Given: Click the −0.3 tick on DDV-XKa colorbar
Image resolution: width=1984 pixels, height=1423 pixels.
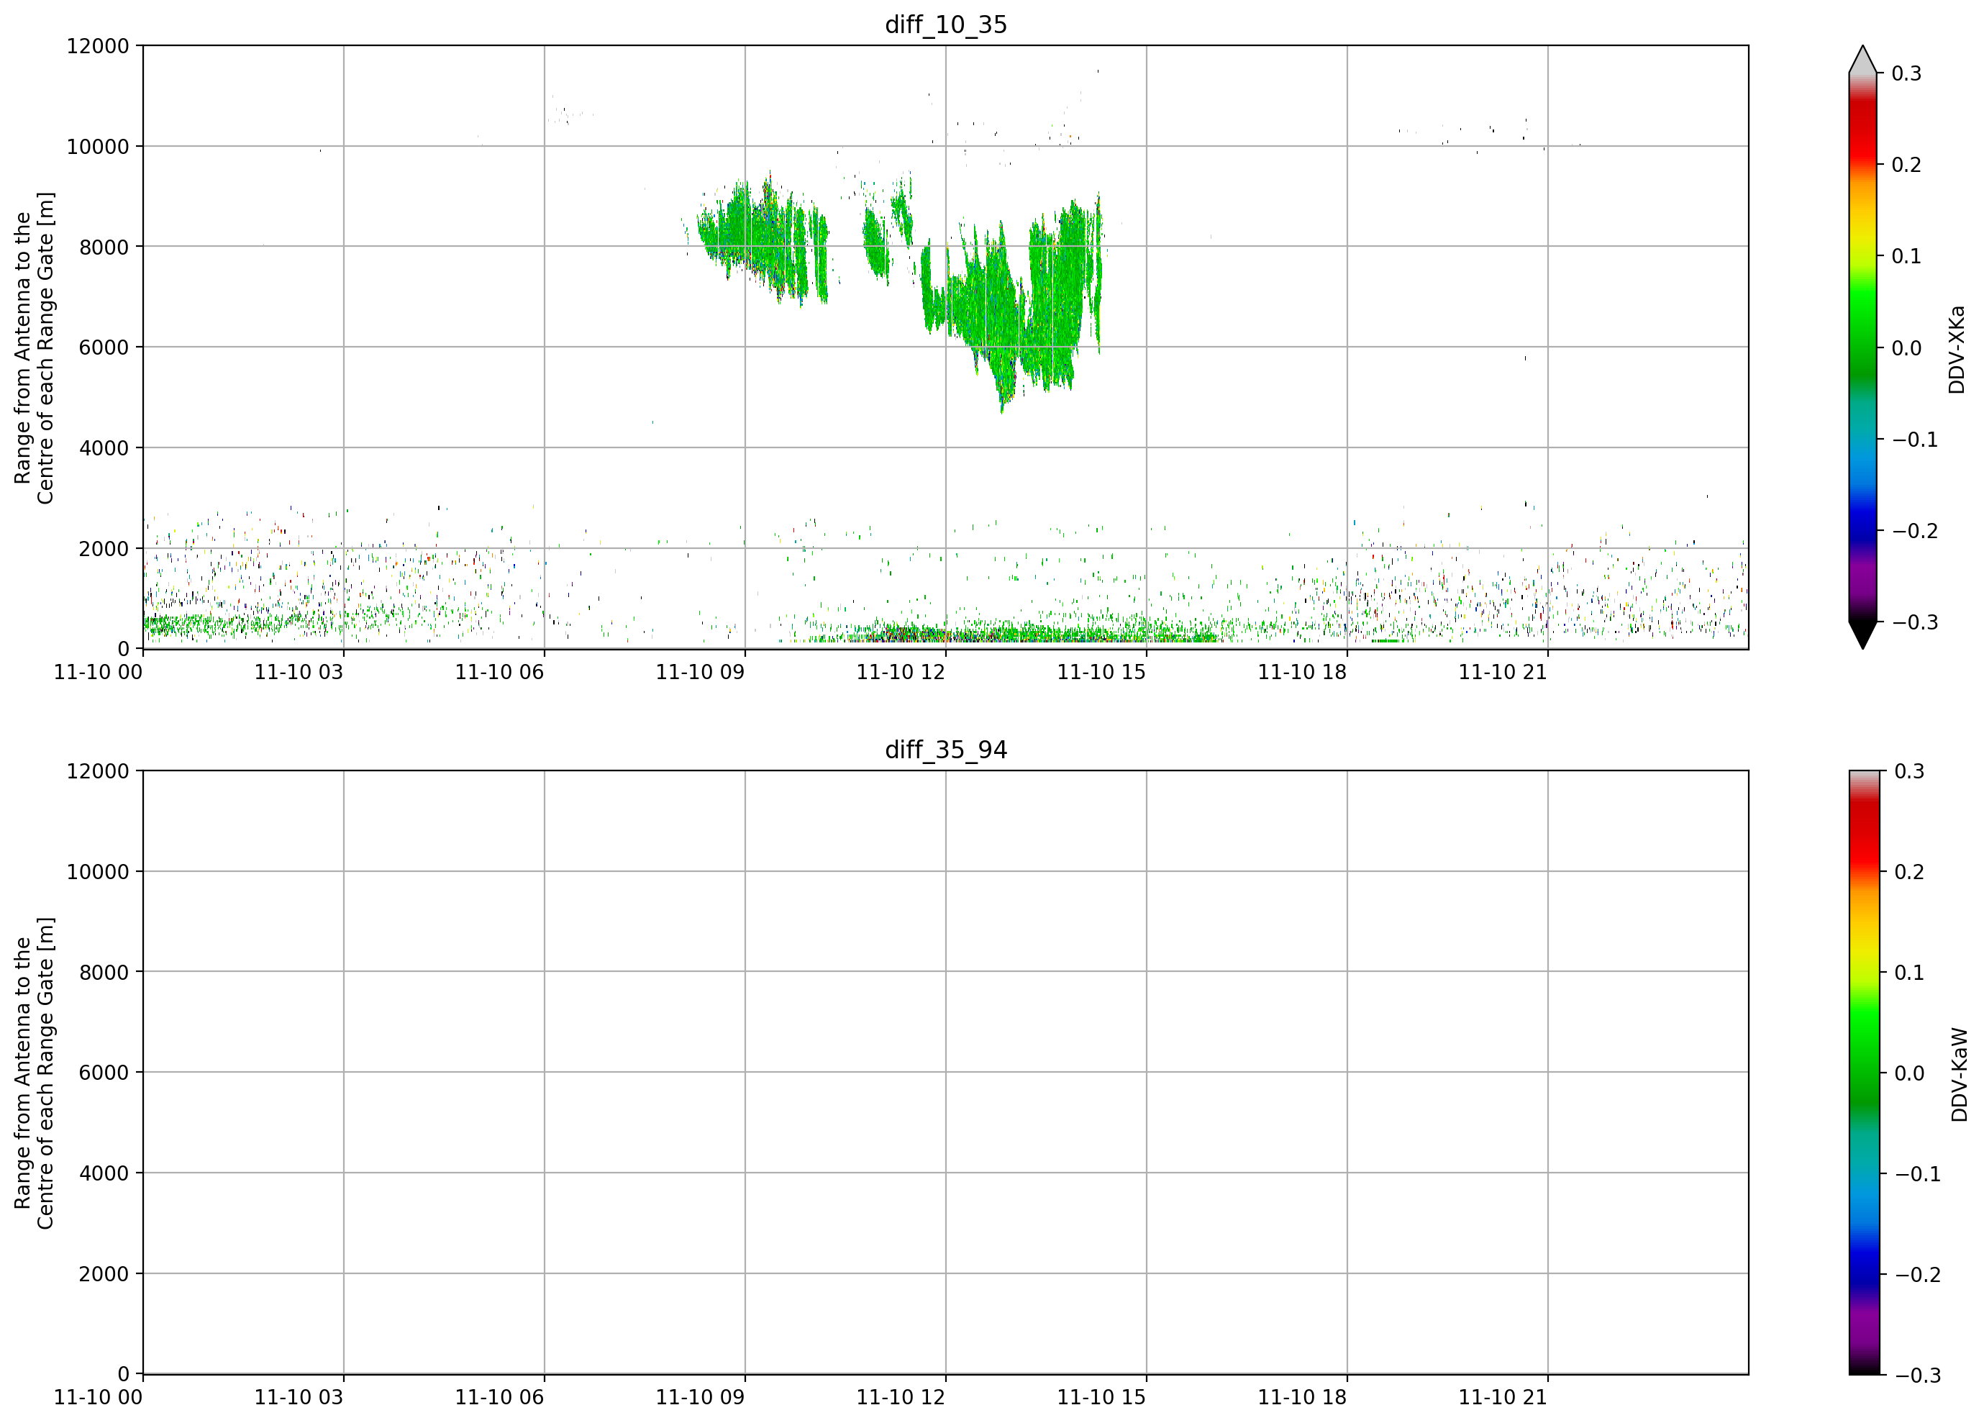Looking at the screenshot, I should tap(1915, 622).
